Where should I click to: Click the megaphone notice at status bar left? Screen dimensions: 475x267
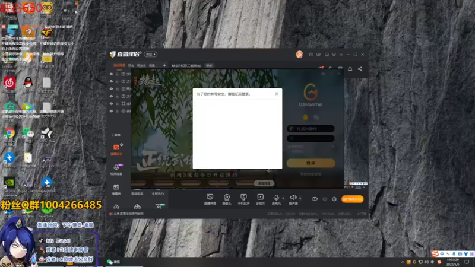(126, 214)
